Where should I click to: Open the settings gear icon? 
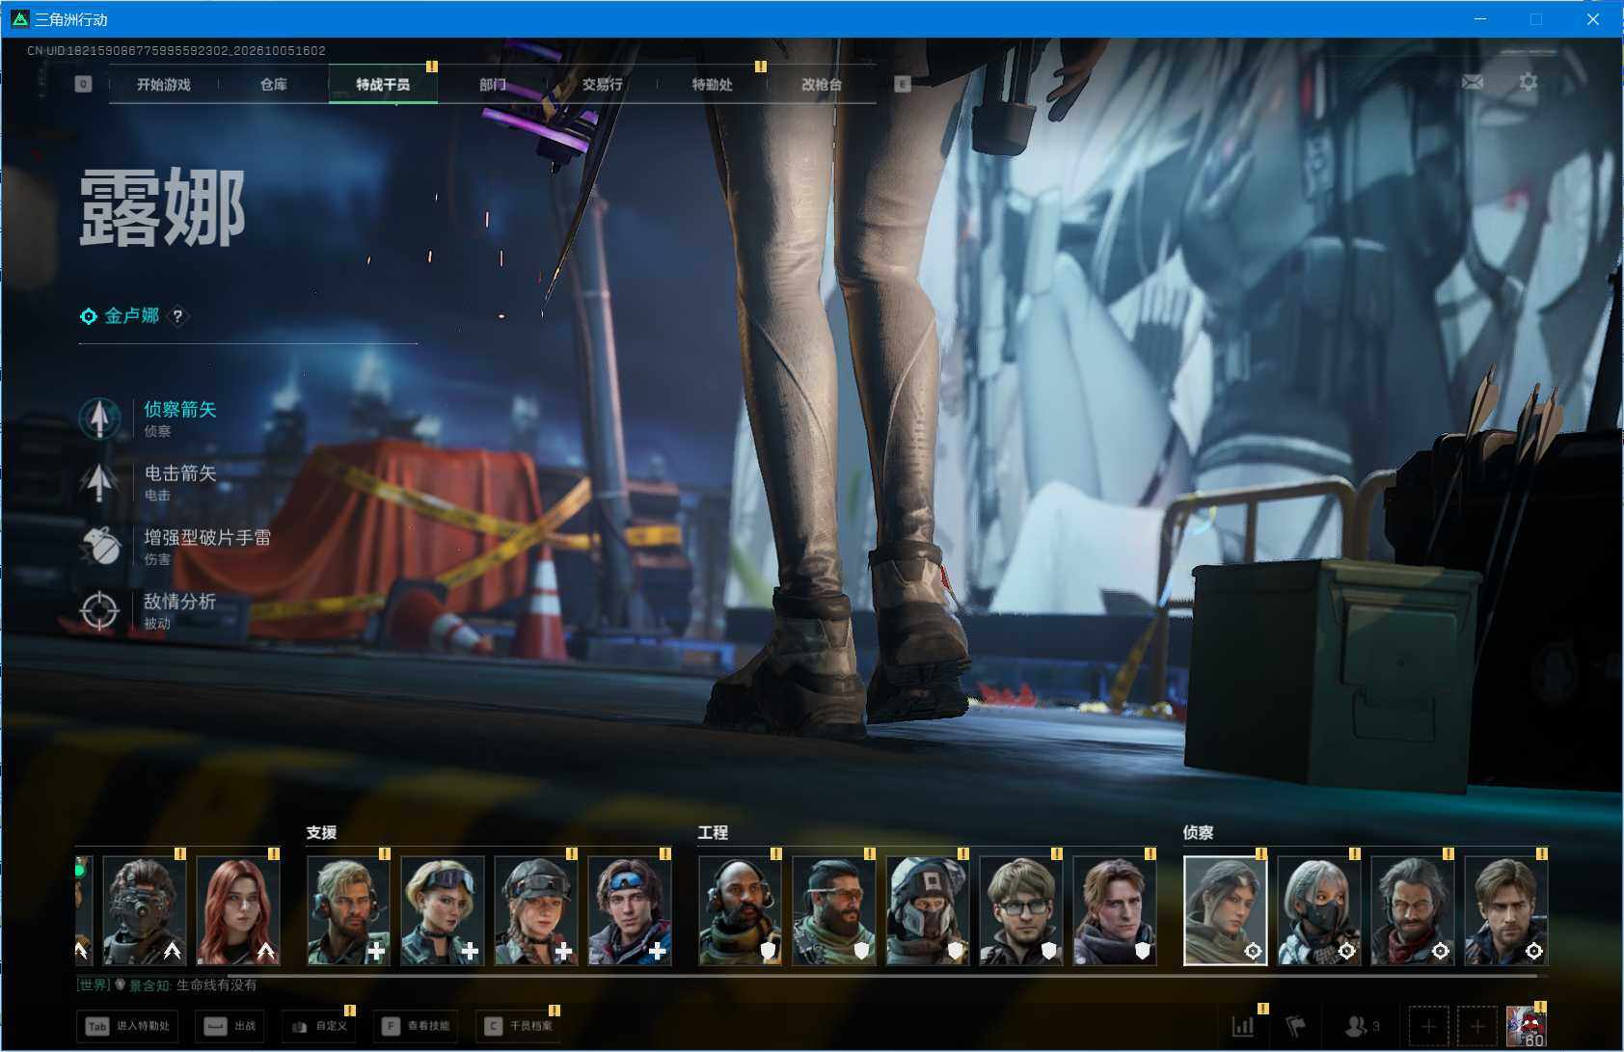pyautogui.click(x=1529, y=83)
